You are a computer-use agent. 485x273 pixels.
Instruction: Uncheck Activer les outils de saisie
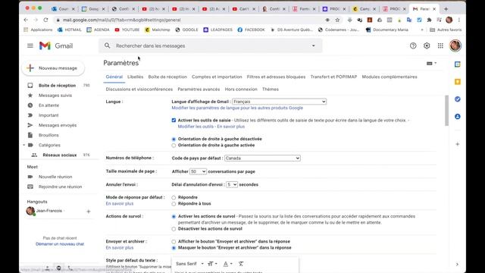174,120
